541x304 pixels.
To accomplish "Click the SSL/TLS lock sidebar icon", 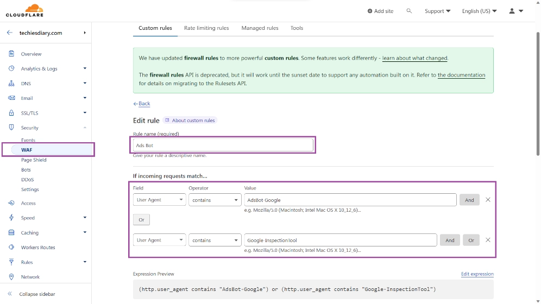I will (x=11, y=113).
